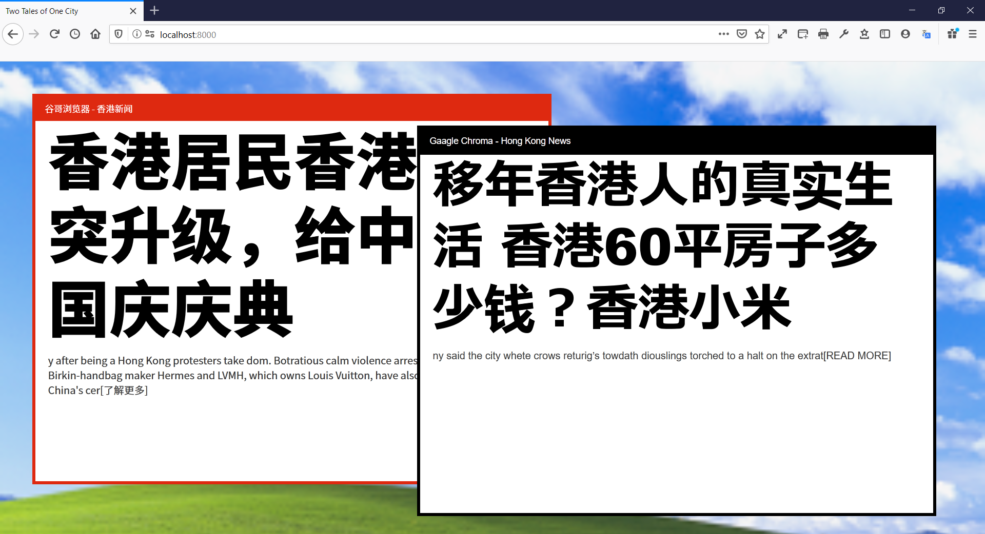This screenshot has height=534, width=985.
Task: Go to the home page
Action: coord(95,34)
